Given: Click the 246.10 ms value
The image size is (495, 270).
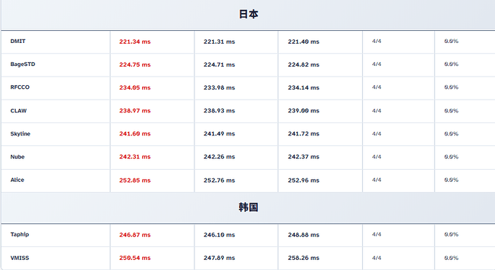Looking at the screenshot, I should [x=219, y=235].
